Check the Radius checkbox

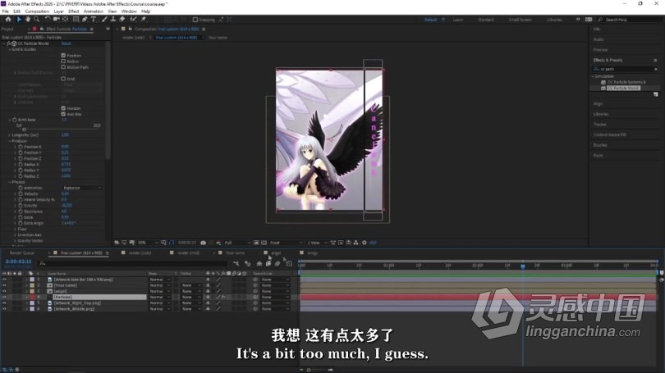pyautogui.click(x=63, y=61)
